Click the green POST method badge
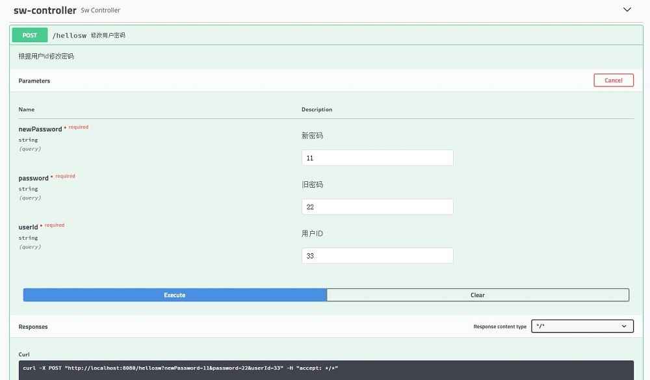Viewport: 650px width, 380px height. click(x=30, y=35)
